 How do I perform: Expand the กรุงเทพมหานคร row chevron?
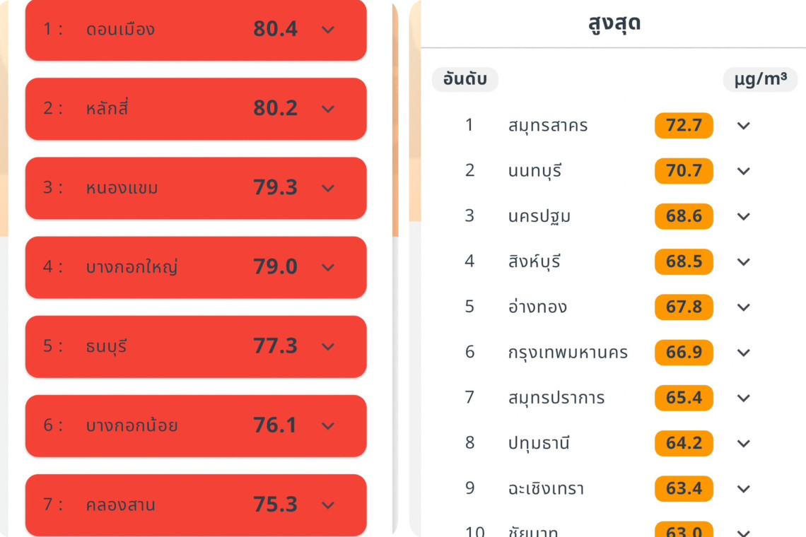pos(743,353)
